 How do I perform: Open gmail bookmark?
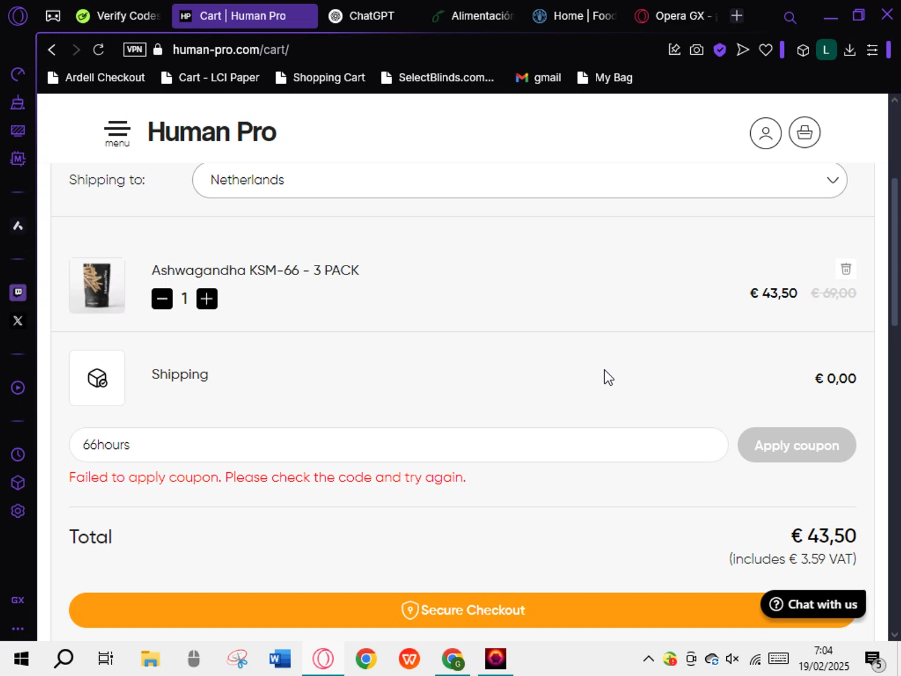coord(539,78)
